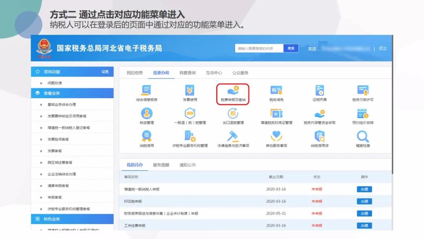
Task: Open the 税费申报及缴纳 function icon
Action: point(233,92)
